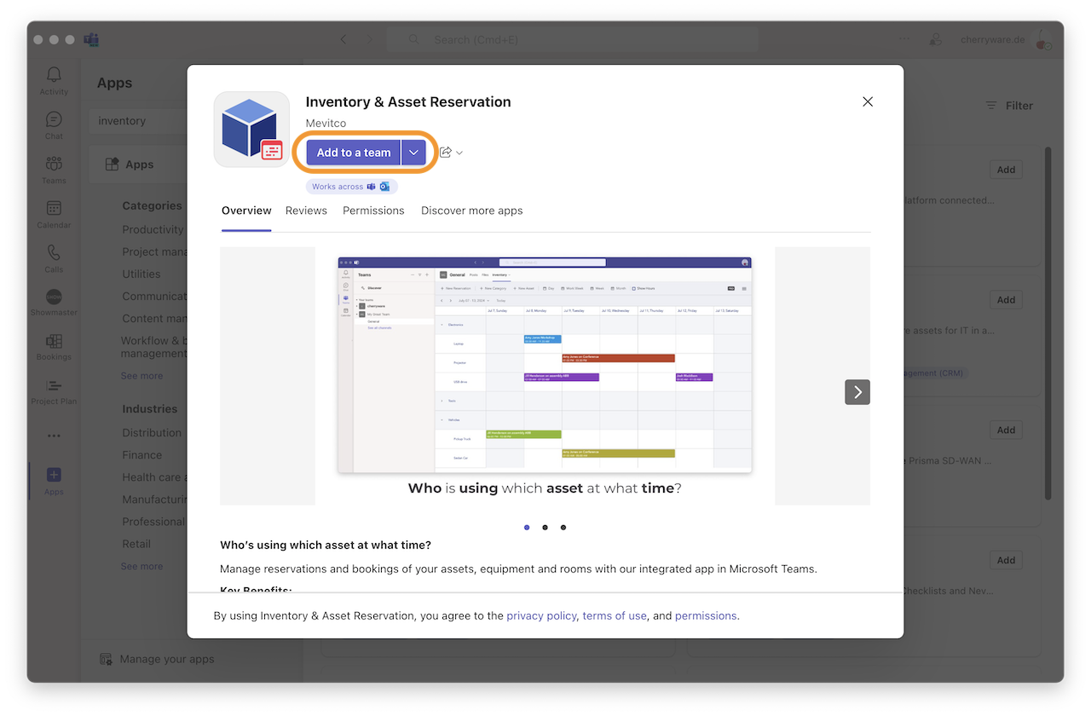The image size is (1091, 716).
Task: Switch to the Reviews tab
Action: pos(306,211)
